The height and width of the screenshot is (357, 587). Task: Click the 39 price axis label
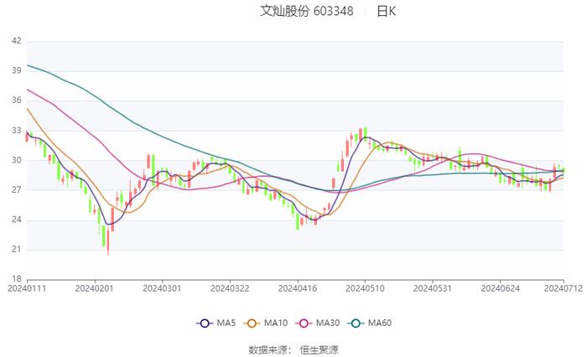coord(17,70)
